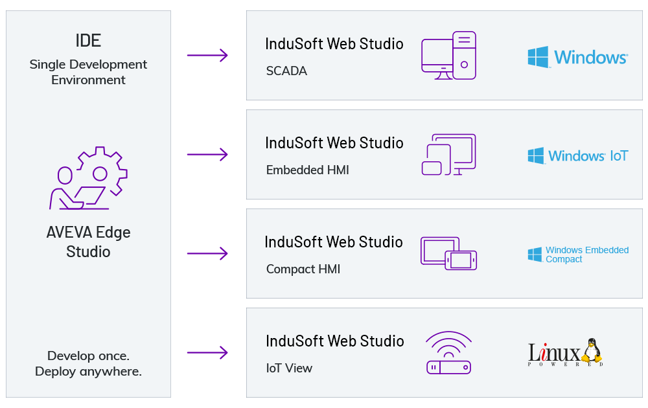Click the arrow pointing to IoT View row

coord(207,353)
